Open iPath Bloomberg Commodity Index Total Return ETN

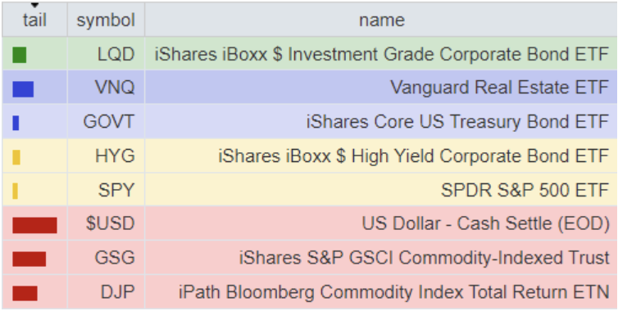click(394, 292)
